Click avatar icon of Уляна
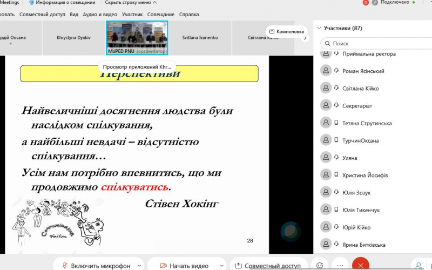This screenshot has width=432, height=270. click(326, 157)
